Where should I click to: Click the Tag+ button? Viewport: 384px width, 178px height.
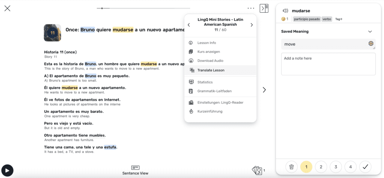[x=339, y=19]
